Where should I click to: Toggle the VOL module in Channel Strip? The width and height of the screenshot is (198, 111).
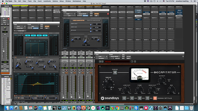45,35
